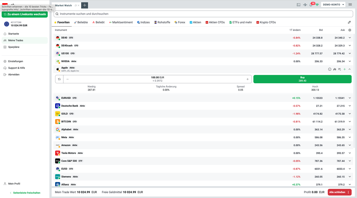This screenshot has width=357, height=198.
Task: Click the NVIDIA logo icon
Action: 58,61
